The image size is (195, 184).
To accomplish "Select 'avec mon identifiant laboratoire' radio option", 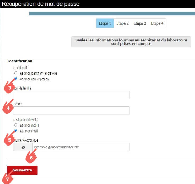I will [16, 73].
